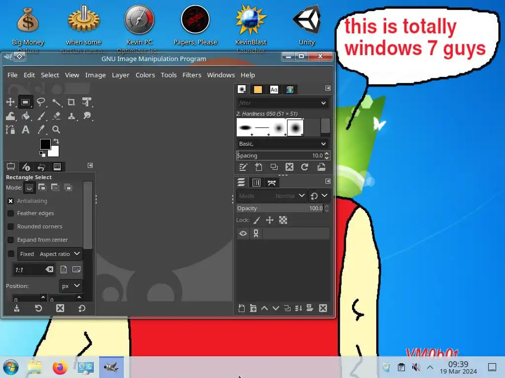Select the Crop tool
Viewport: 505px width, 378px height.
coord(71,102)
